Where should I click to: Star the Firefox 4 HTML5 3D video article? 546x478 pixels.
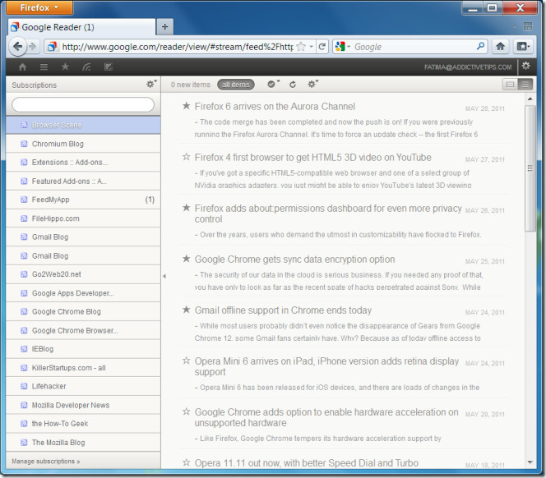pyautogui.click(x=187, y=157)
